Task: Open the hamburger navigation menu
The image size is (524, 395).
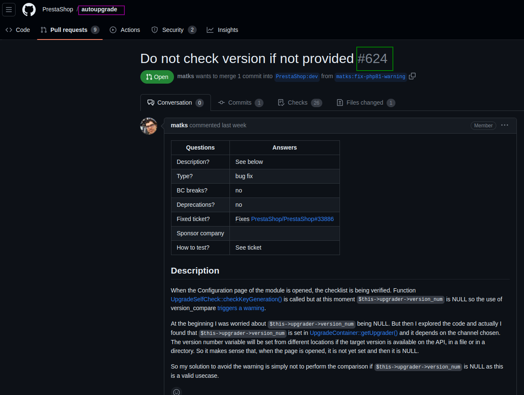Action: click(9, 9)
